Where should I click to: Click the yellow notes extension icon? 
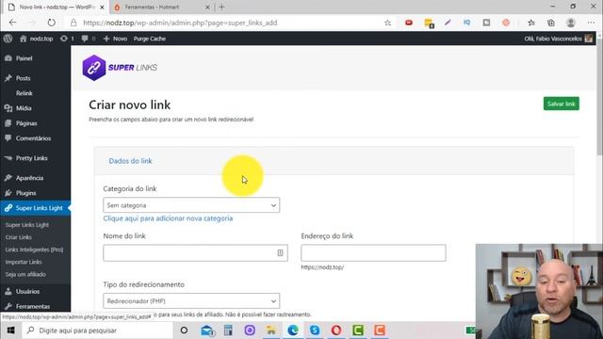pos(429,23)
